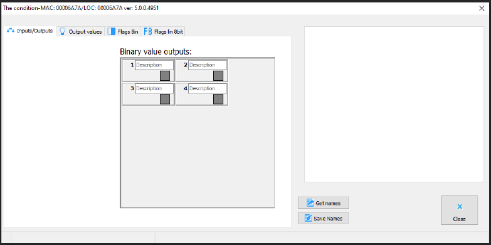Screen dimensions: 491x245
Task: Edit Description field of output 1
Action: pyautogui.click(x=154, y=65)
